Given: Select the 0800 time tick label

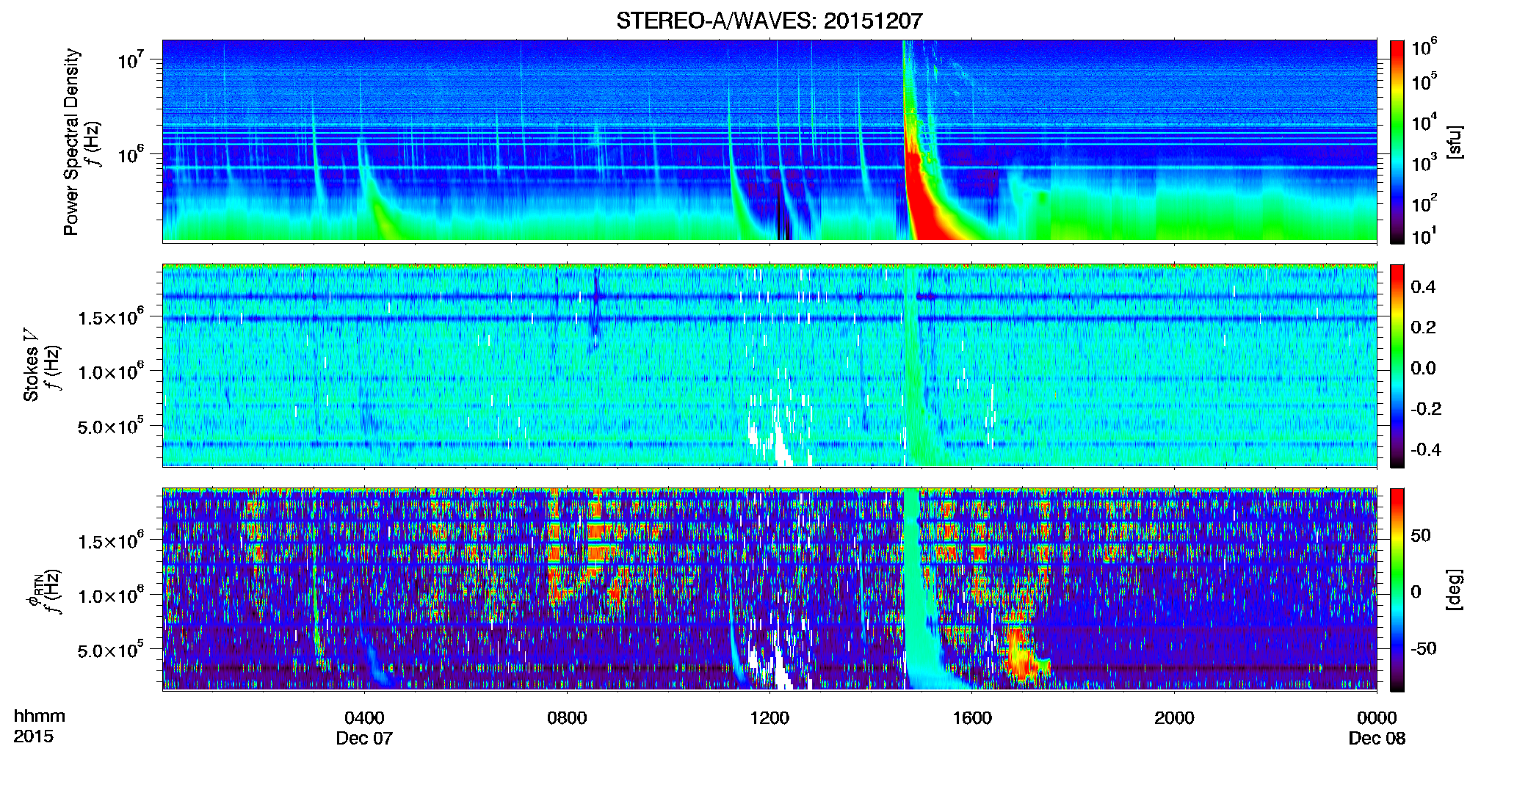Looking at the screenshot, I should 567,718.
